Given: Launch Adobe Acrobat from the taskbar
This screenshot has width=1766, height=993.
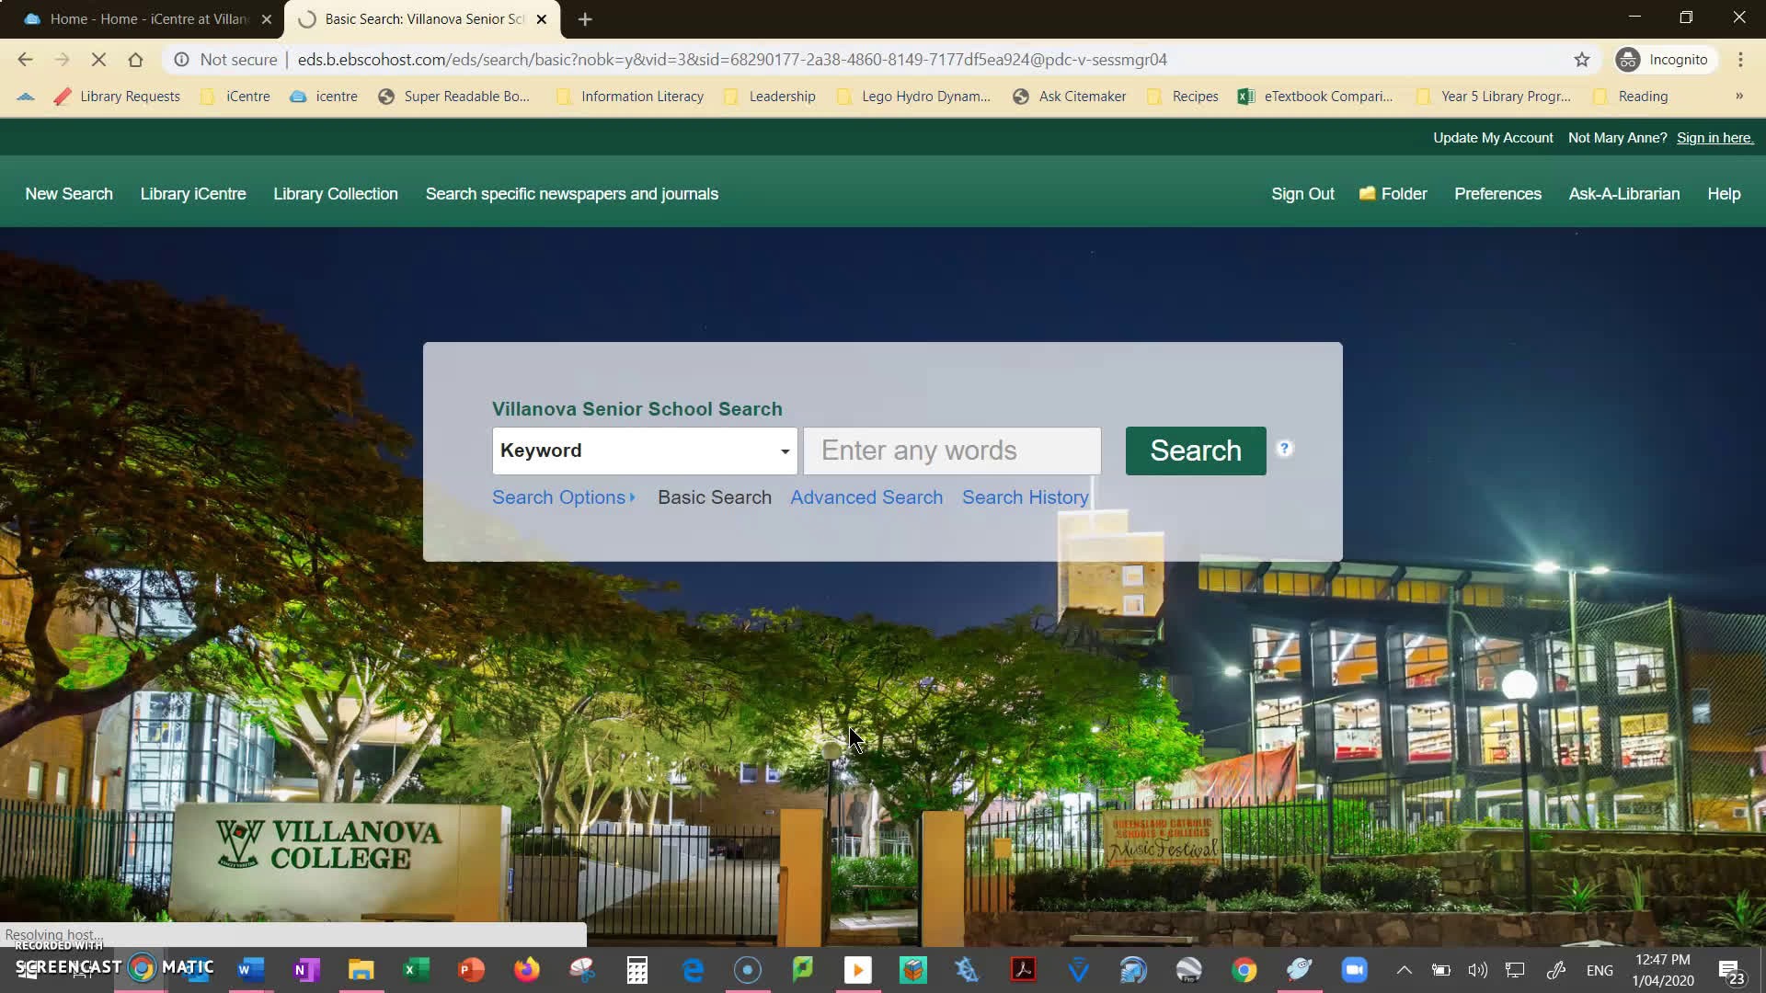Looking at the screenshot, I should click(1024, 969).
